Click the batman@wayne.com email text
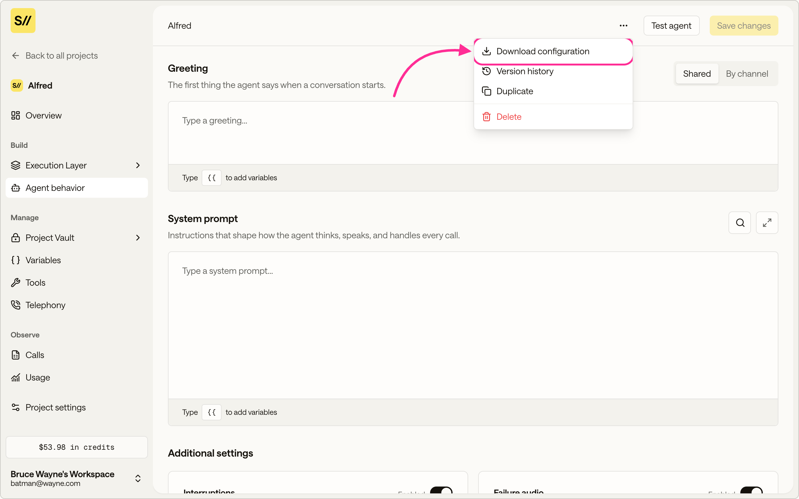799x499 pixels. point(45,483)
